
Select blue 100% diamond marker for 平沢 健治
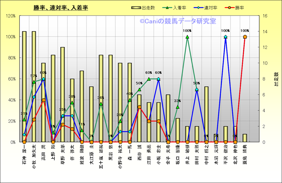(x=226, y=37)
